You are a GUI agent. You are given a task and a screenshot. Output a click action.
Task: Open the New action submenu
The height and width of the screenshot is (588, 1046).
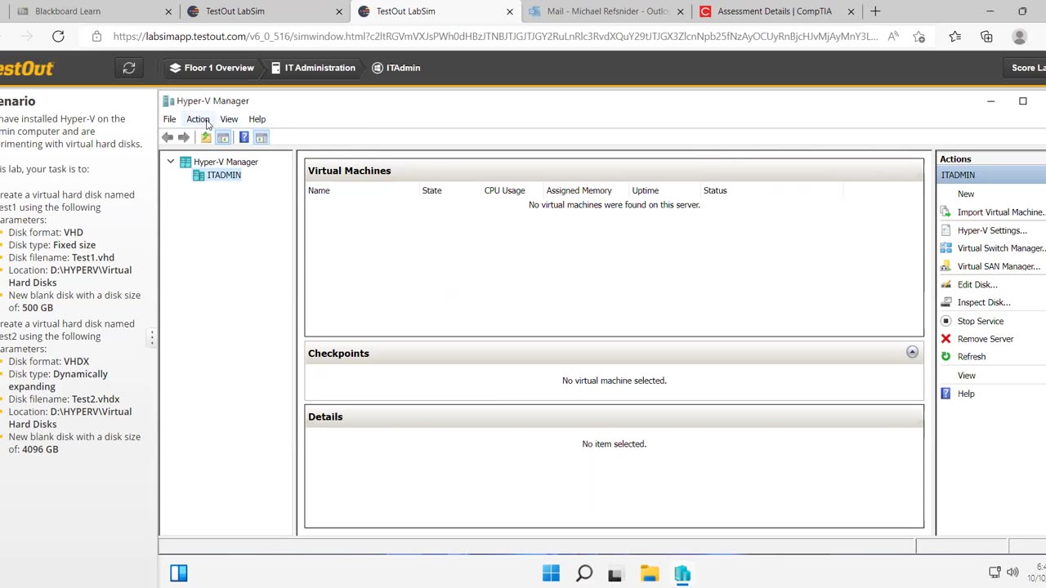pyautogui.click(x=966, y=194)
